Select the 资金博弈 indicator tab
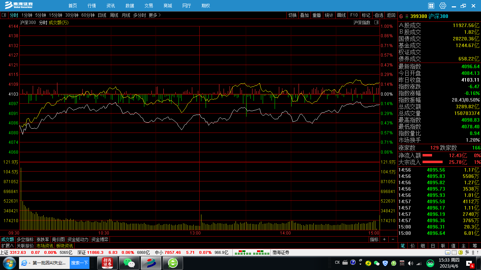 click(x=100, y=239)
